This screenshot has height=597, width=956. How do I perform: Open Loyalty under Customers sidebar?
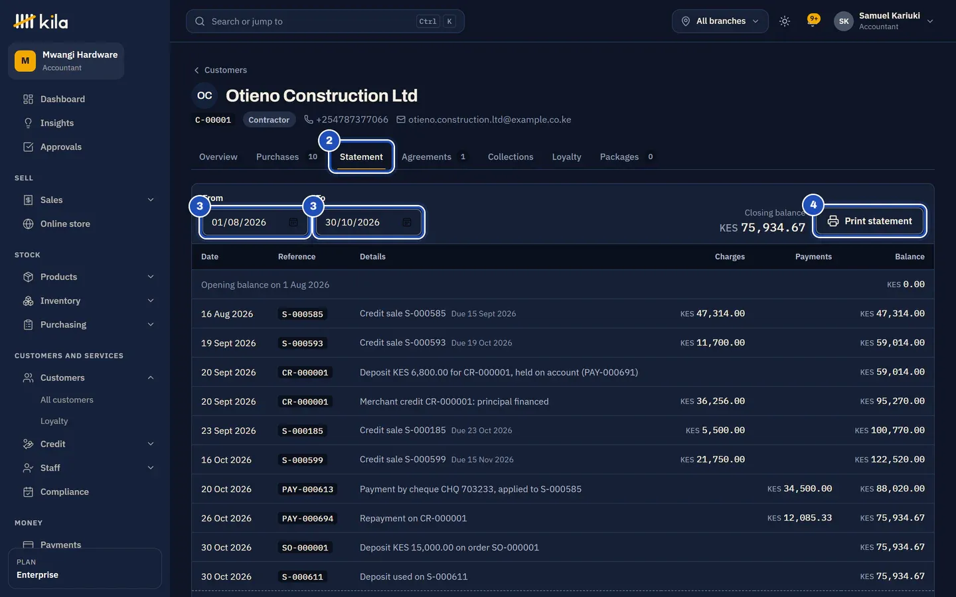pos(54,421)
